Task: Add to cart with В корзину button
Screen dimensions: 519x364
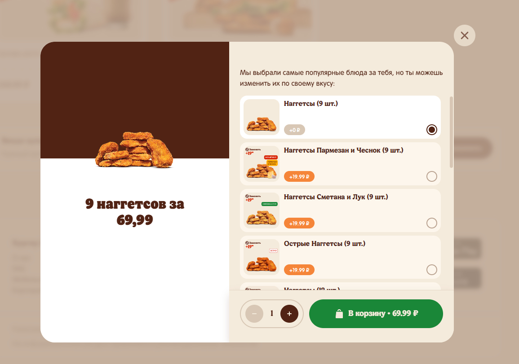Action: pos(376,313)
